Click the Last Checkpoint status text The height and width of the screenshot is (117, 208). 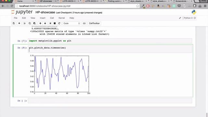[x=79, y=13]
